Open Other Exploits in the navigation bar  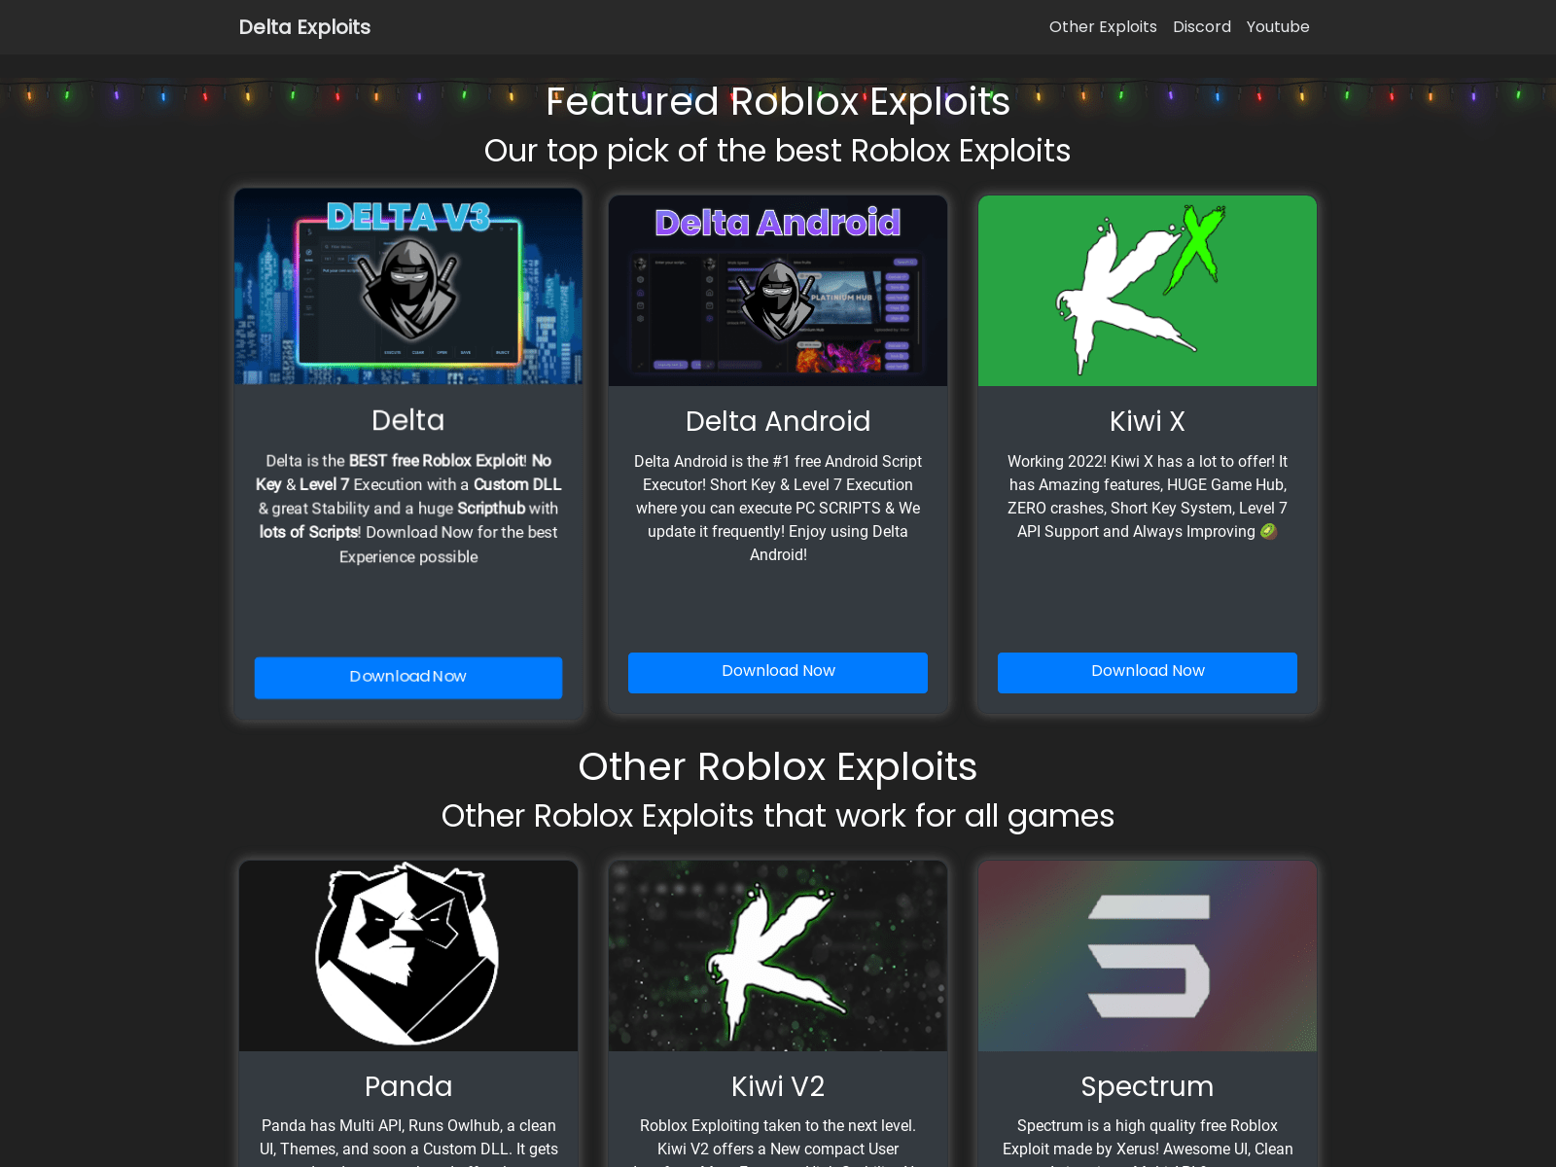(1103, 27)
